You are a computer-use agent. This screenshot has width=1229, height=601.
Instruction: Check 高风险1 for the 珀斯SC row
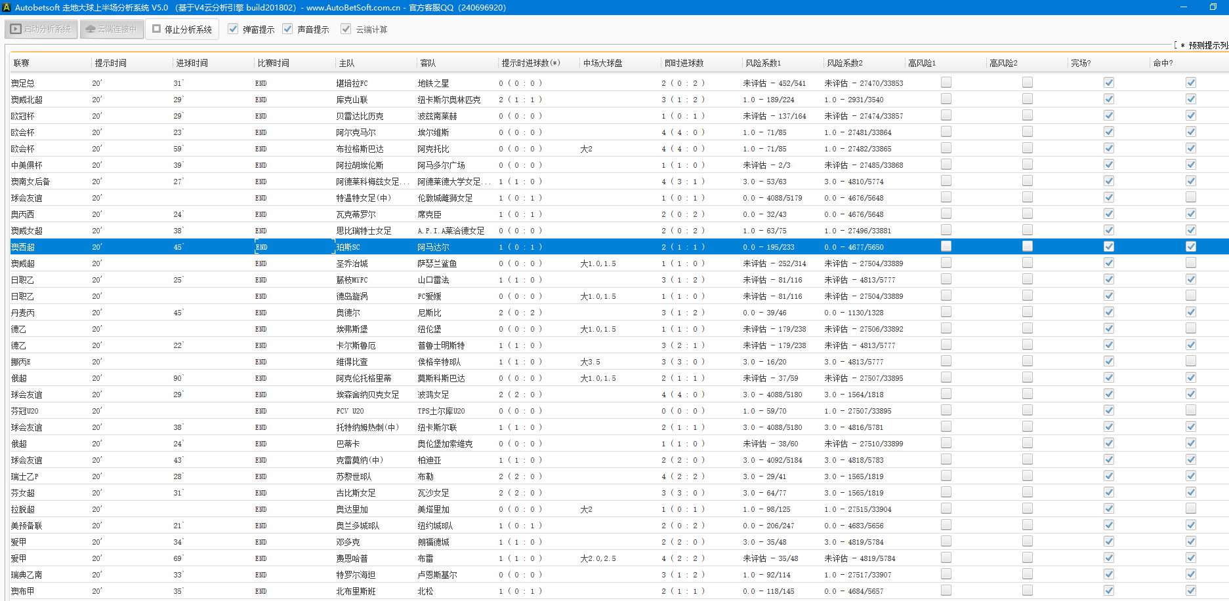(946, 246)
